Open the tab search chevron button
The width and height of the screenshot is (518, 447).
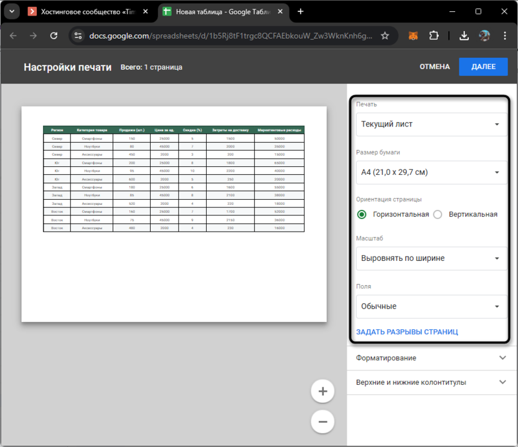pyautogui.click(x=11, y=11)
